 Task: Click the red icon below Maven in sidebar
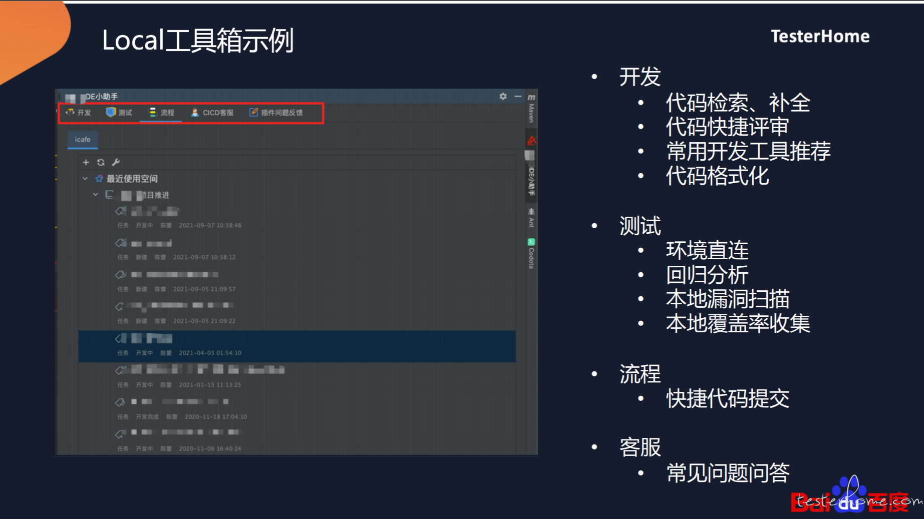(531, 140)
